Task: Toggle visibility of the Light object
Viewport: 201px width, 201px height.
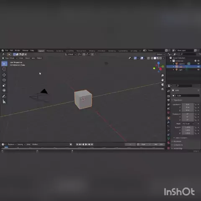Action: pyautogui.click(x=198, y=70)
